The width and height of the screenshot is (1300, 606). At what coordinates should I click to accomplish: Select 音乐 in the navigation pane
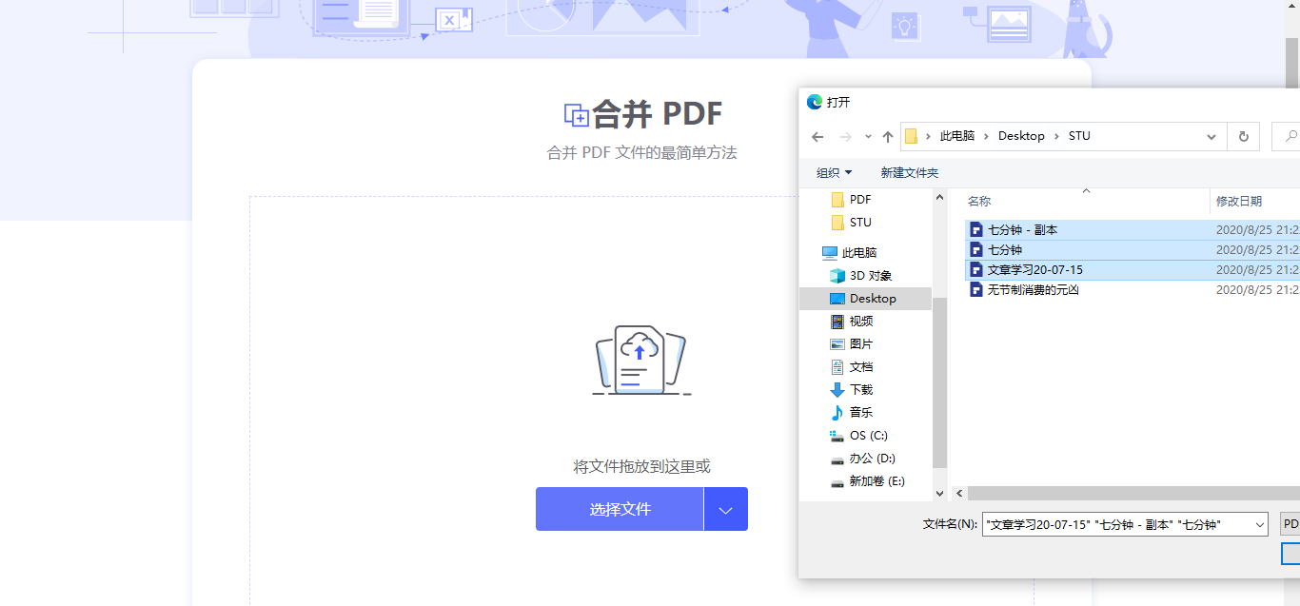860,413
